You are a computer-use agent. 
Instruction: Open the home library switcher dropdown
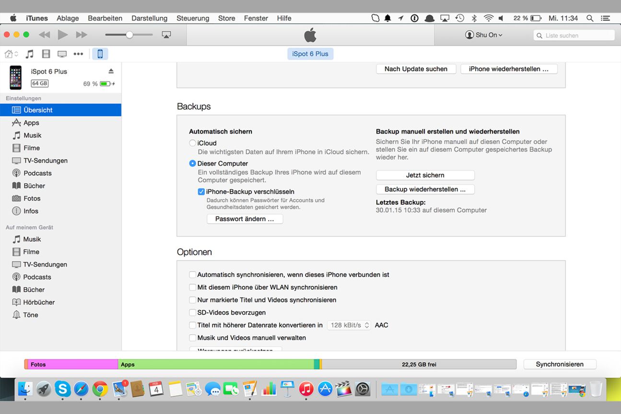(12, 54)
